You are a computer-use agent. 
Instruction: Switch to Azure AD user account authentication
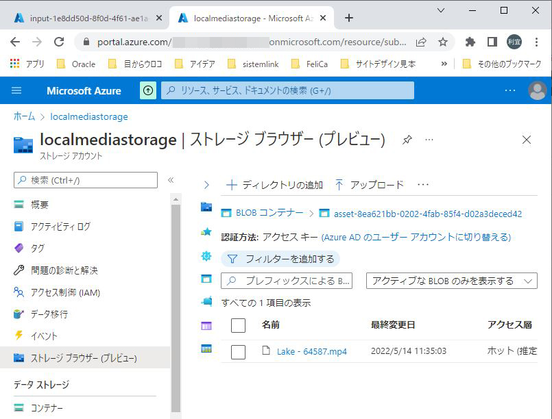pos(416,238)
